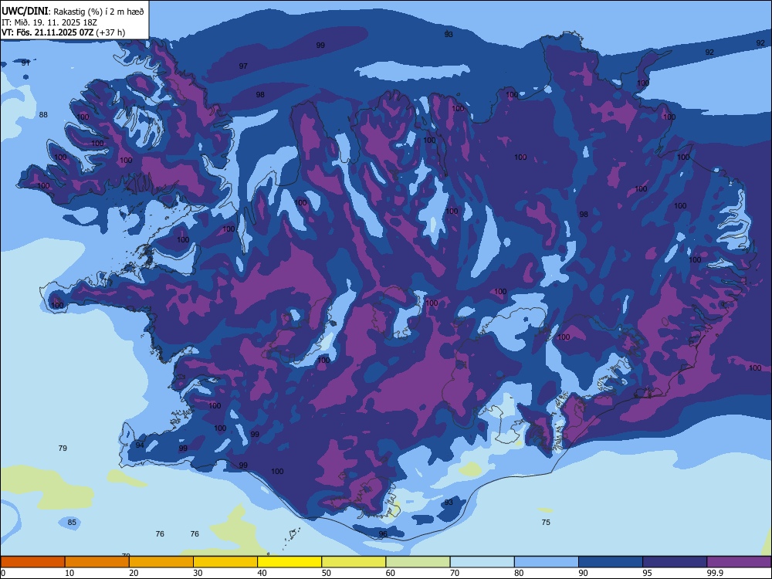Click the '91' humidity value on the map

click(x=25, y=63)
